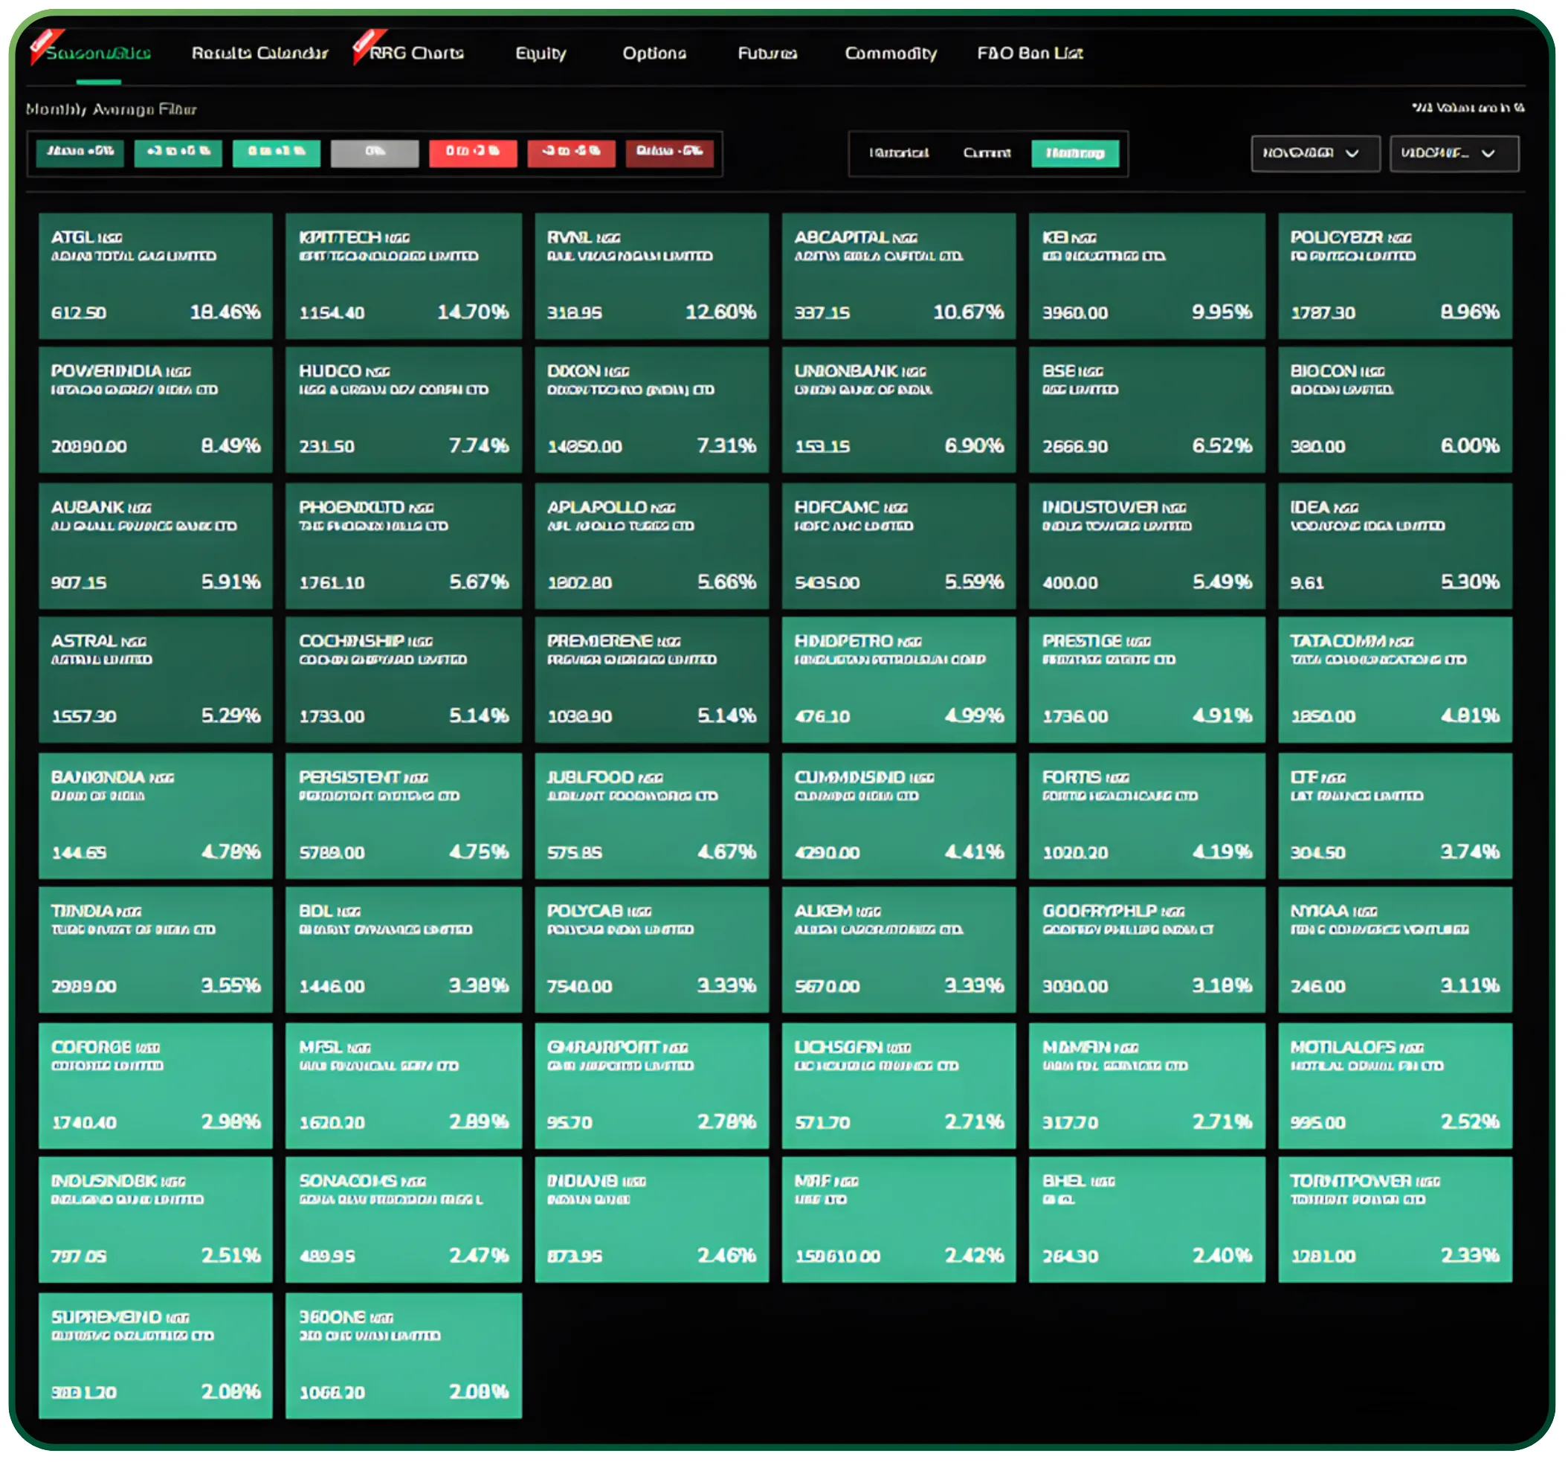This screenshot has width=1568, height=1462.
Task: Click the red icon beside RRG Charts
Action: [364, 49]
